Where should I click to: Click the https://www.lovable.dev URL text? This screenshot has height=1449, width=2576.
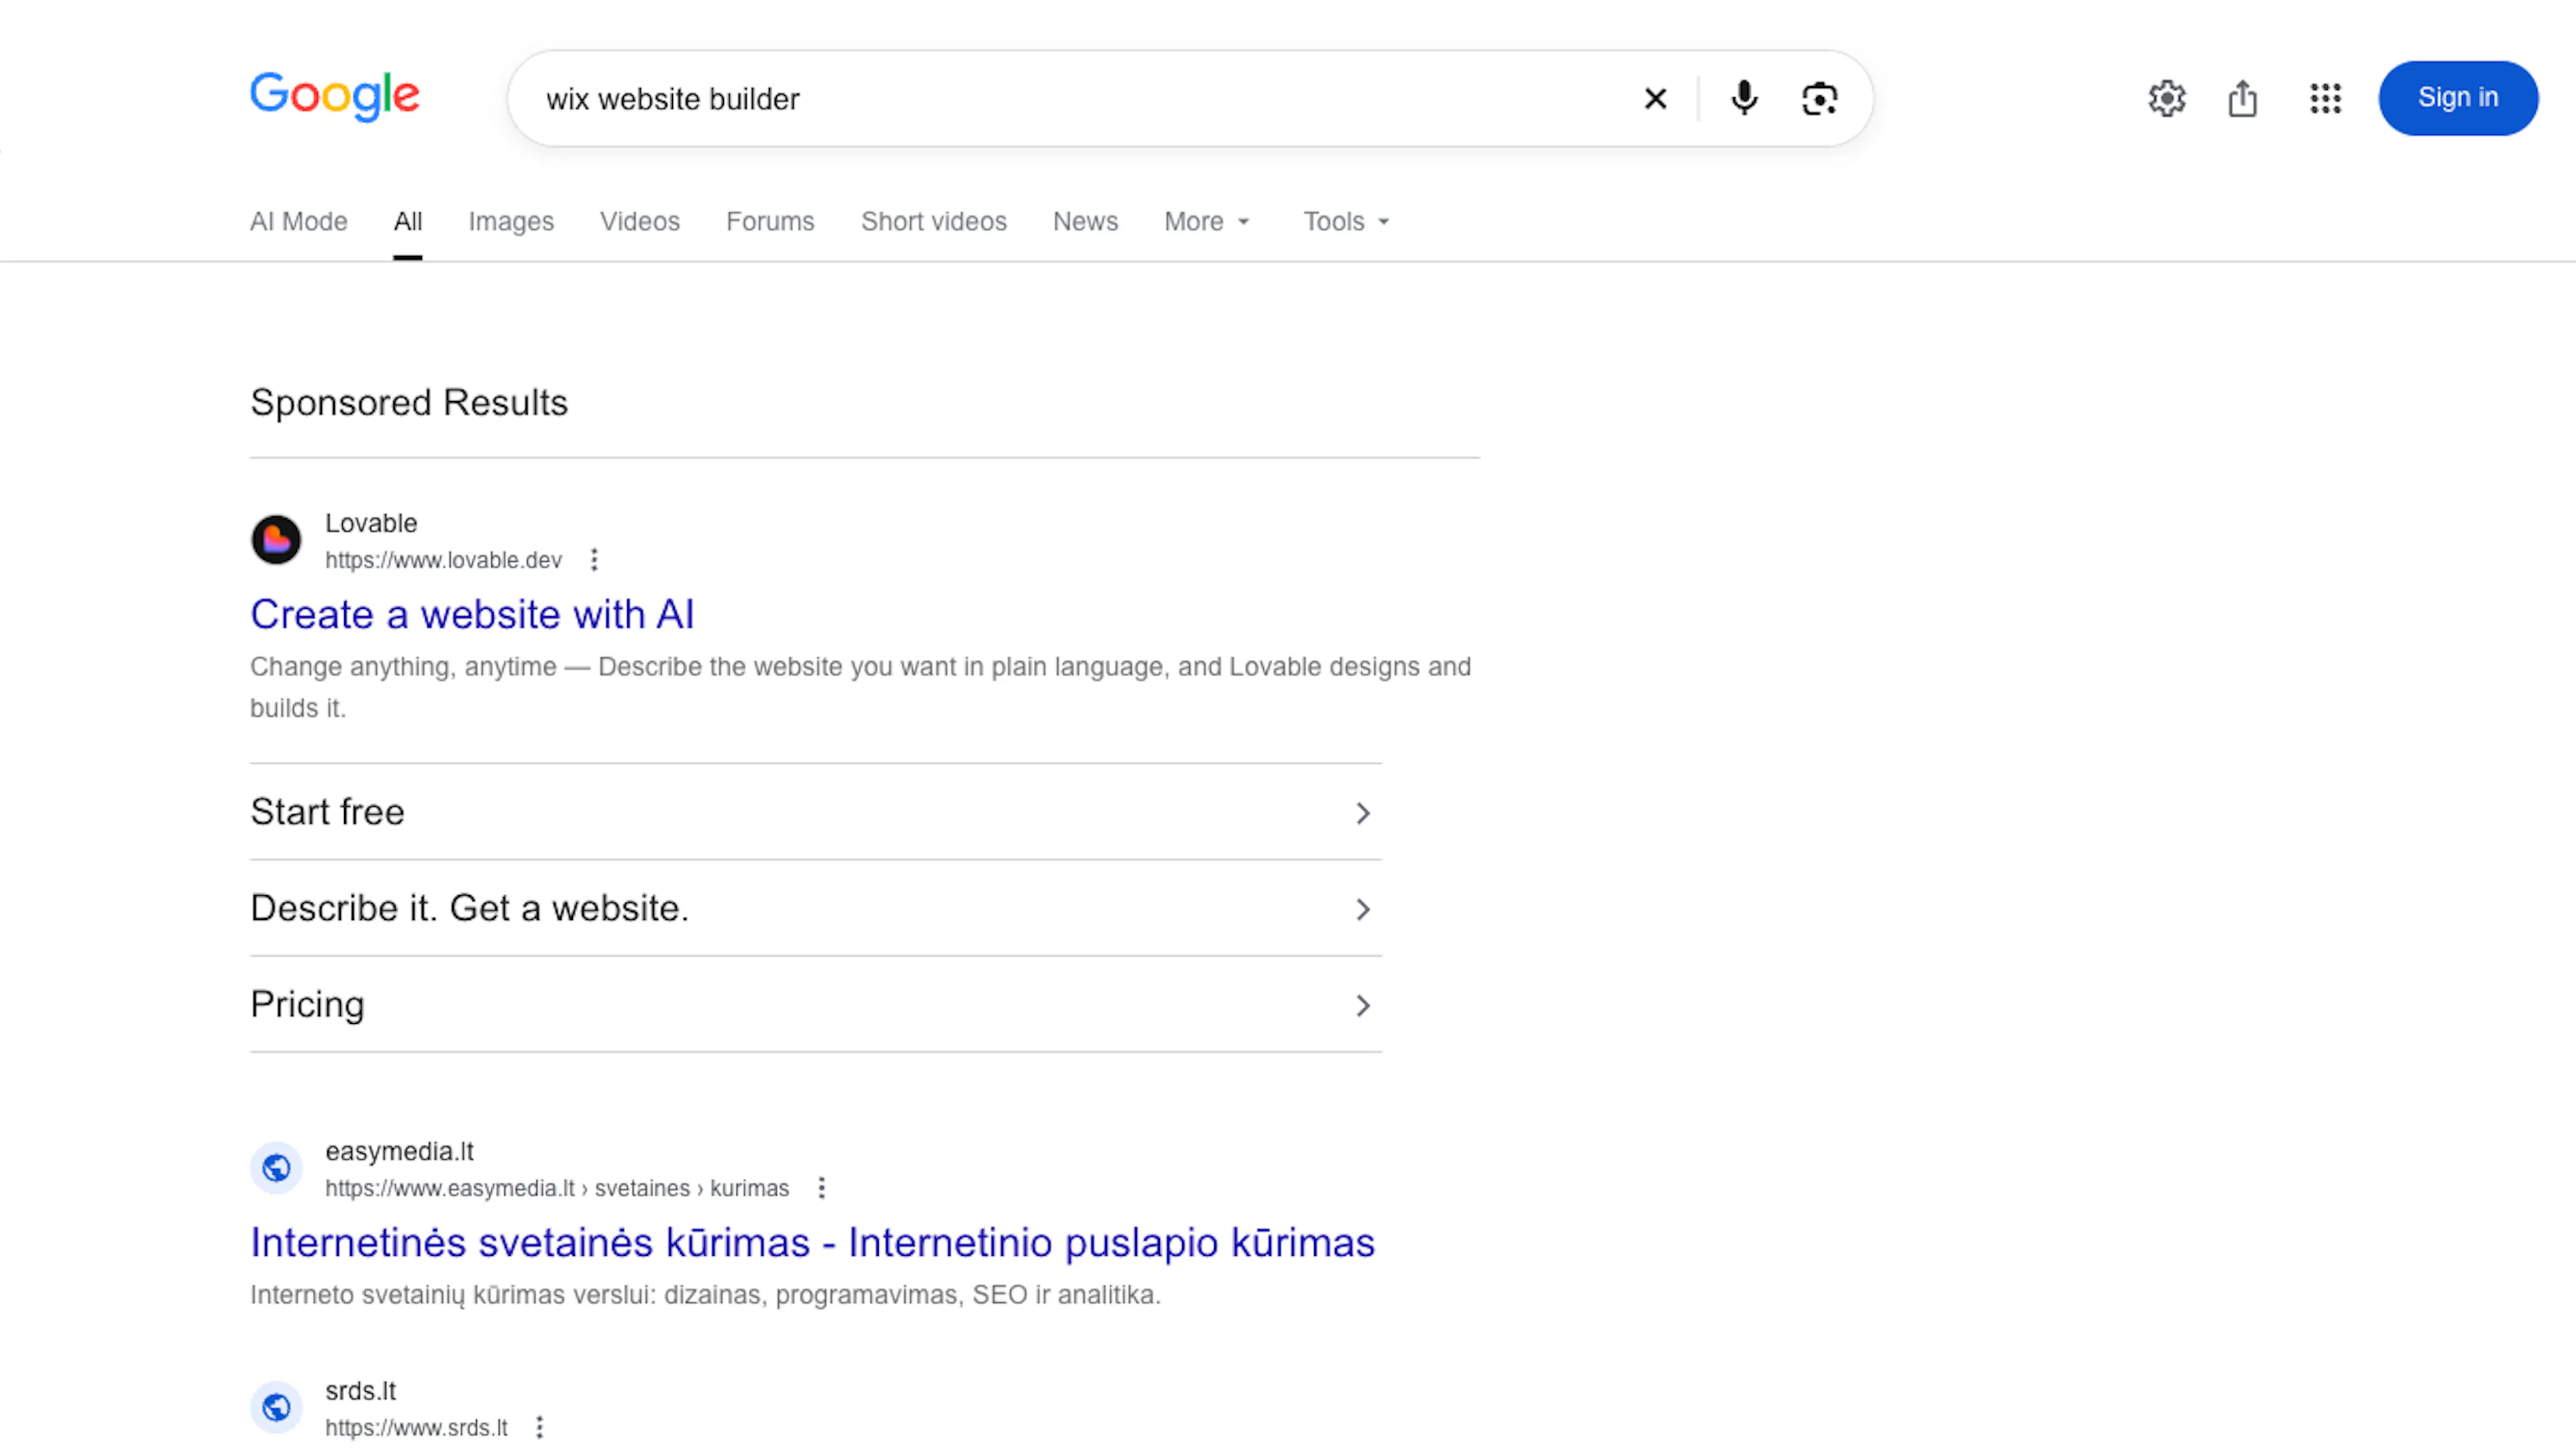[443, 560]
